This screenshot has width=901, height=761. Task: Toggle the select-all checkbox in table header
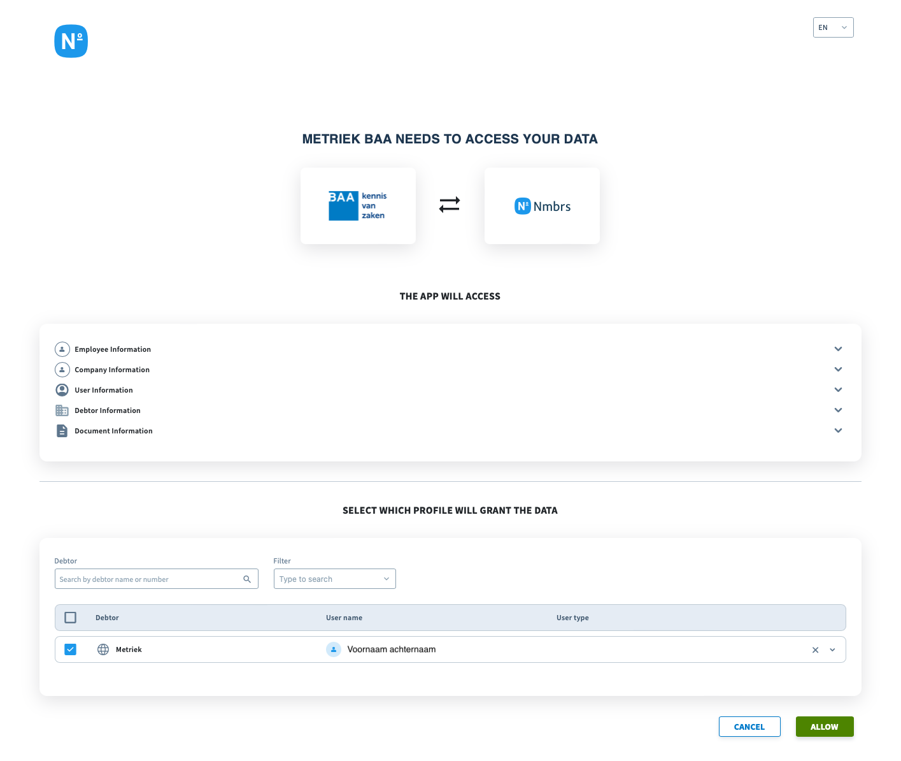(71, 618)
